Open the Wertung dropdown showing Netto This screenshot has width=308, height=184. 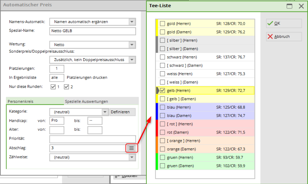[132, 45]
